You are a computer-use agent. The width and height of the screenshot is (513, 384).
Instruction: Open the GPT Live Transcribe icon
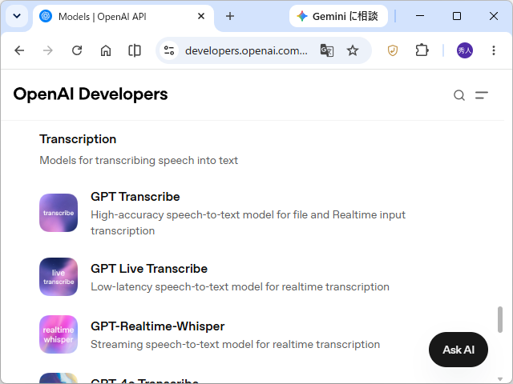[59, 277]
